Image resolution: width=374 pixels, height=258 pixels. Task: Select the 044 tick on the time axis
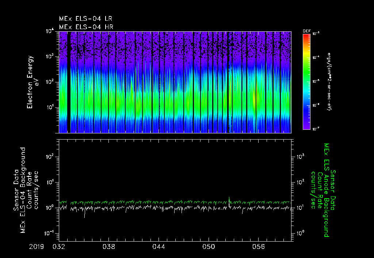coord(159,247)
